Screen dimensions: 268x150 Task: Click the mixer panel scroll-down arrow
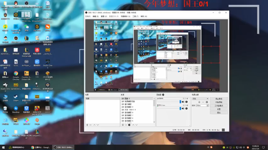pyautogui.click(x=190, y=126)
